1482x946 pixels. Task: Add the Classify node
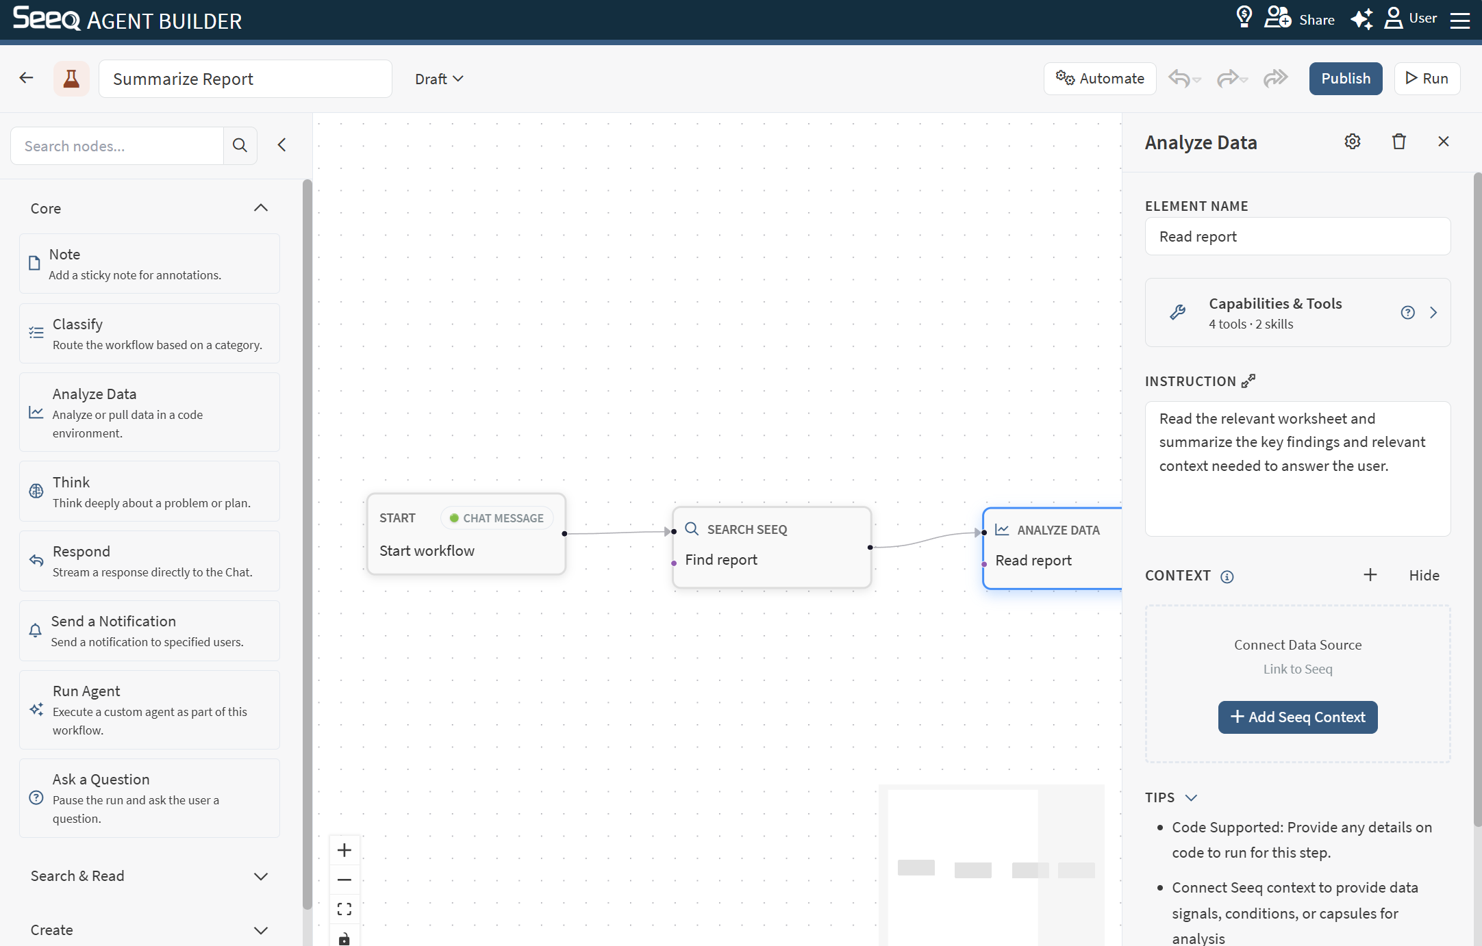149,333
